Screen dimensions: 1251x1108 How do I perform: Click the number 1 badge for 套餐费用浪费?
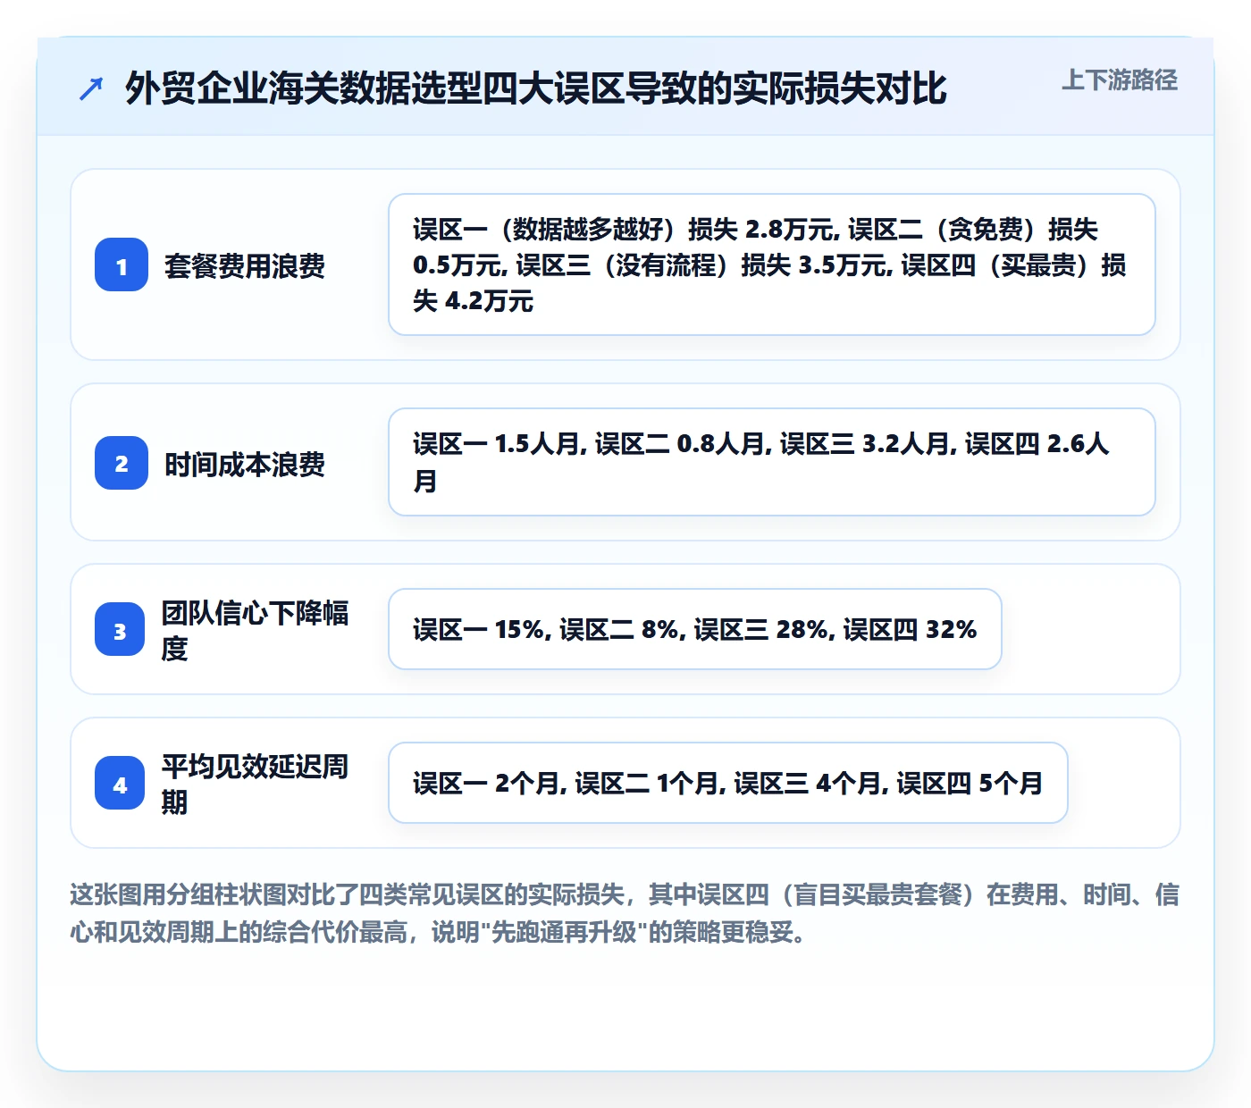[122, 264]
